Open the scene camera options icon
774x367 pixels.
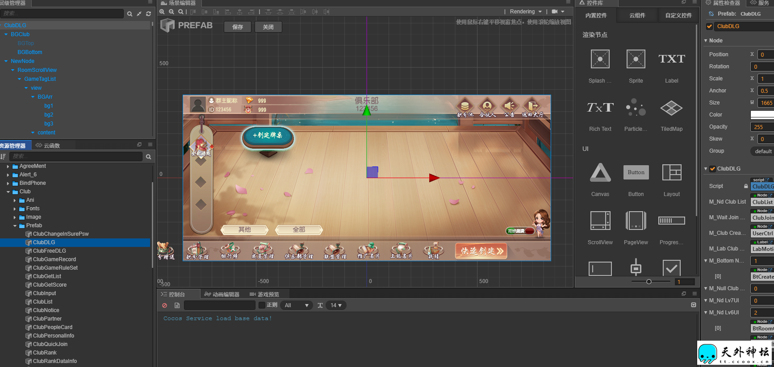click(555, 12)
